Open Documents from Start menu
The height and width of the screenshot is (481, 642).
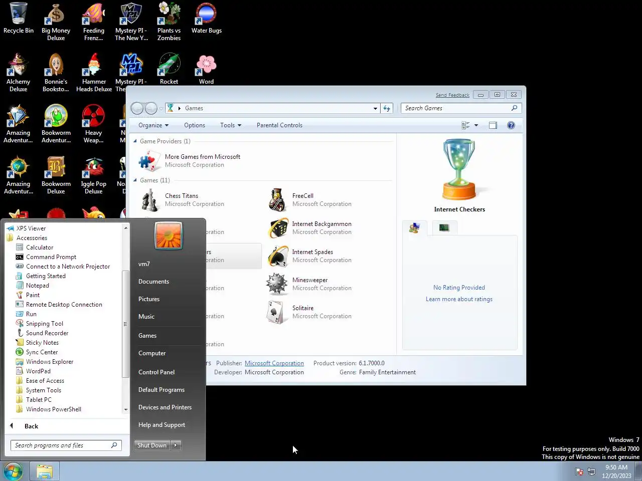click(153, 282)
